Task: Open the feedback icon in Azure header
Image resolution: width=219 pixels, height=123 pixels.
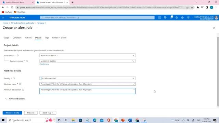Action: (188, 17)
